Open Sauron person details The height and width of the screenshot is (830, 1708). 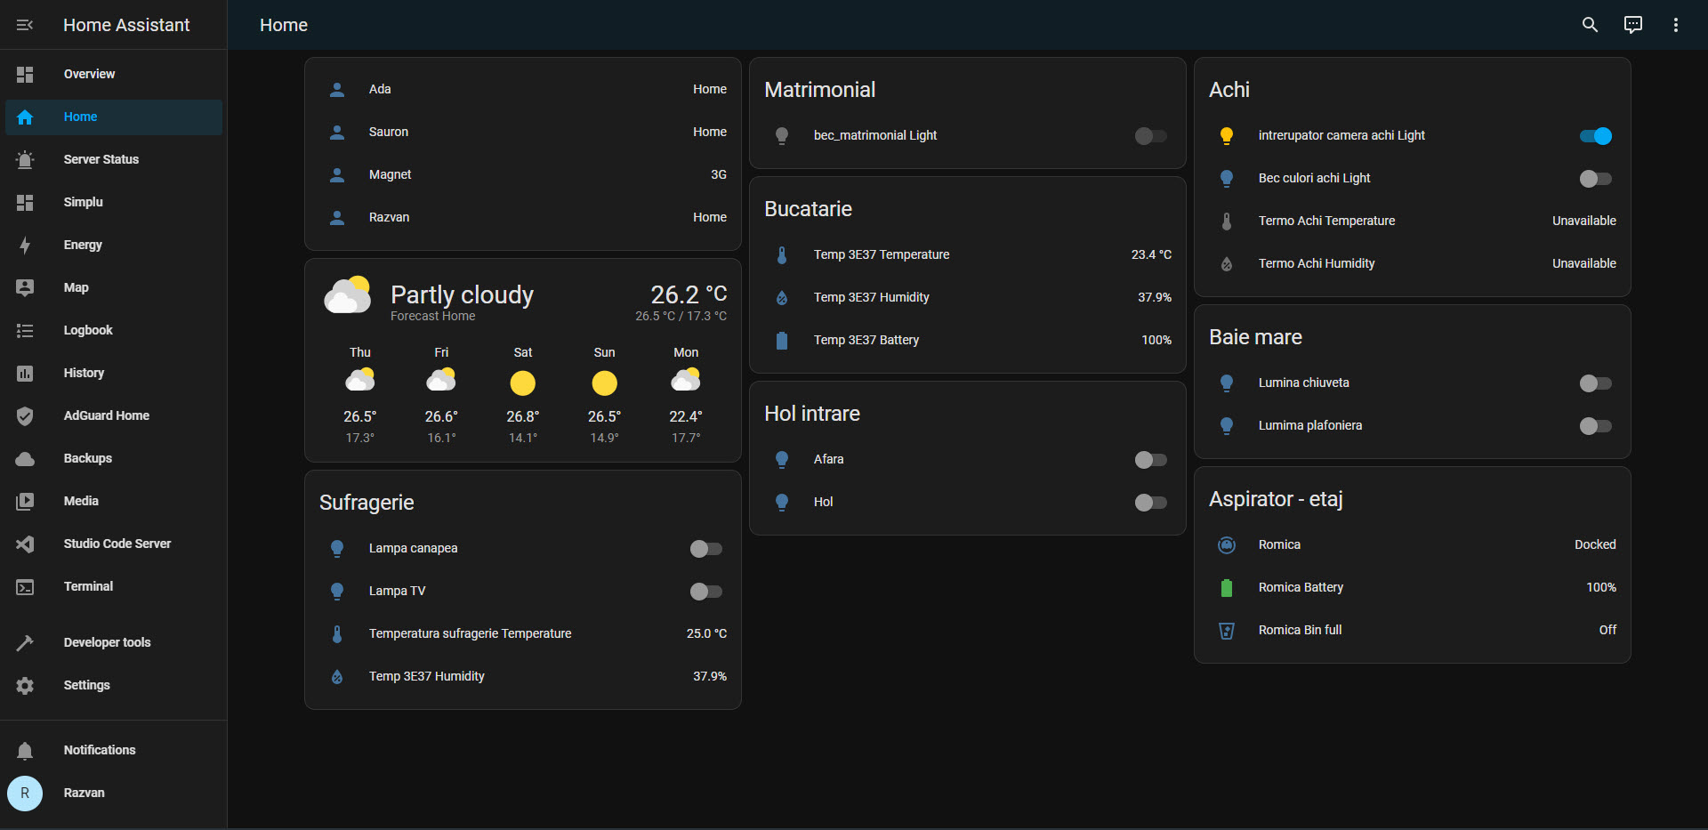tap(523, 132)
